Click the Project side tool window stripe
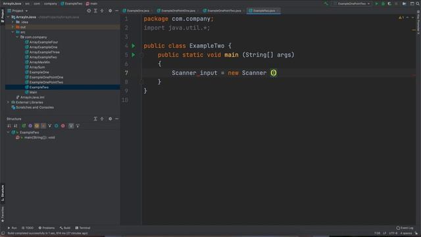Screen dimensions: 421x237 [3, 16]
